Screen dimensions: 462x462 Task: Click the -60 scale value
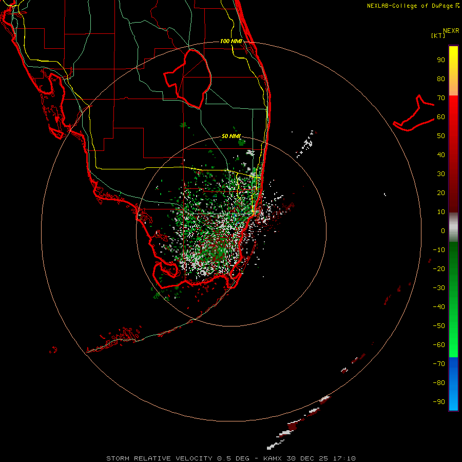439,345
